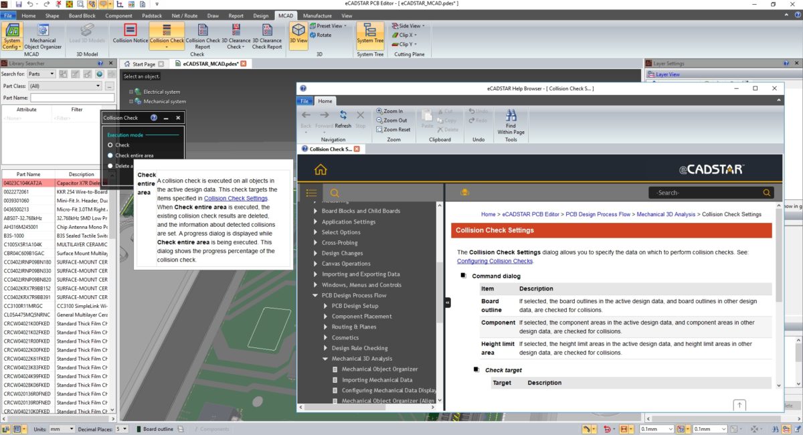This screenshot has height=435, width=803.
Task: Go to the help Home page icon
Action: click(x=321, y=169)
